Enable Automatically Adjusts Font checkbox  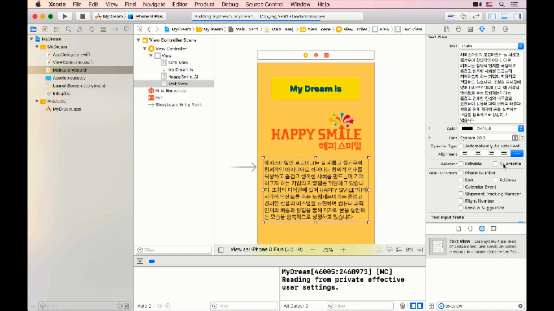click(x=461, y=146)
